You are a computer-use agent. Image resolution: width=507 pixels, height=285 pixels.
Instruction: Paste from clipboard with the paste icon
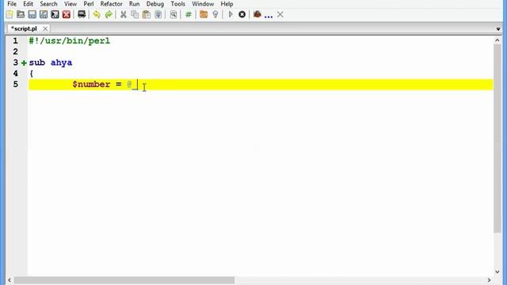(x=147, y=14)
